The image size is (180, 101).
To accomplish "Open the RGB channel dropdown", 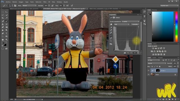I will [x=122, y=24].
